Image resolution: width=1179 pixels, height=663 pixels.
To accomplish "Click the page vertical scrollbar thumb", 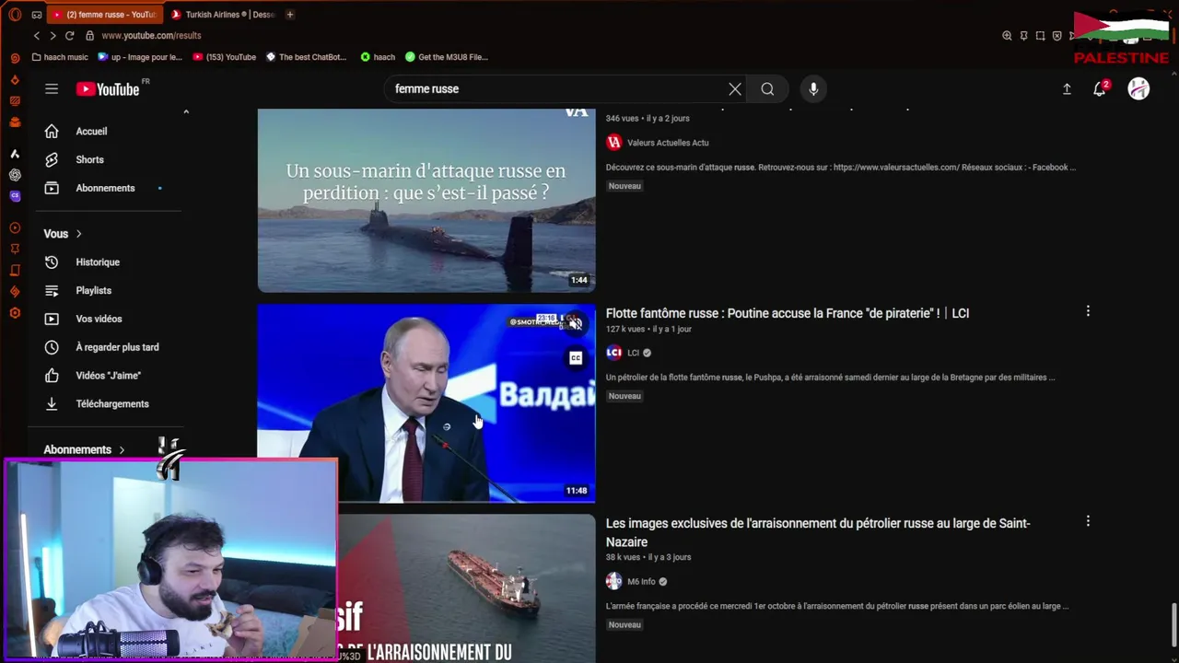I will [1173, 626].
